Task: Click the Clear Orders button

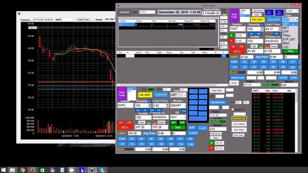Action: point(217,90)
